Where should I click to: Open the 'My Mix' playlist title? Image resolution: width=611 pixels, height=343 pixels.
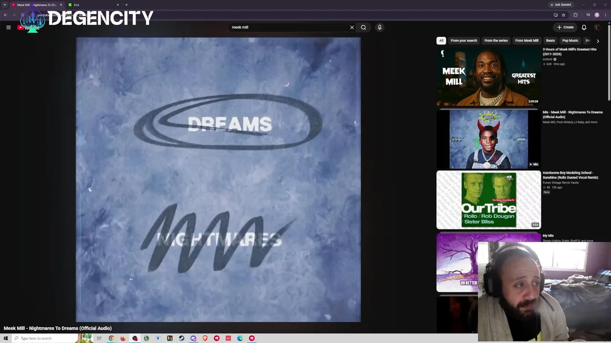548,236
